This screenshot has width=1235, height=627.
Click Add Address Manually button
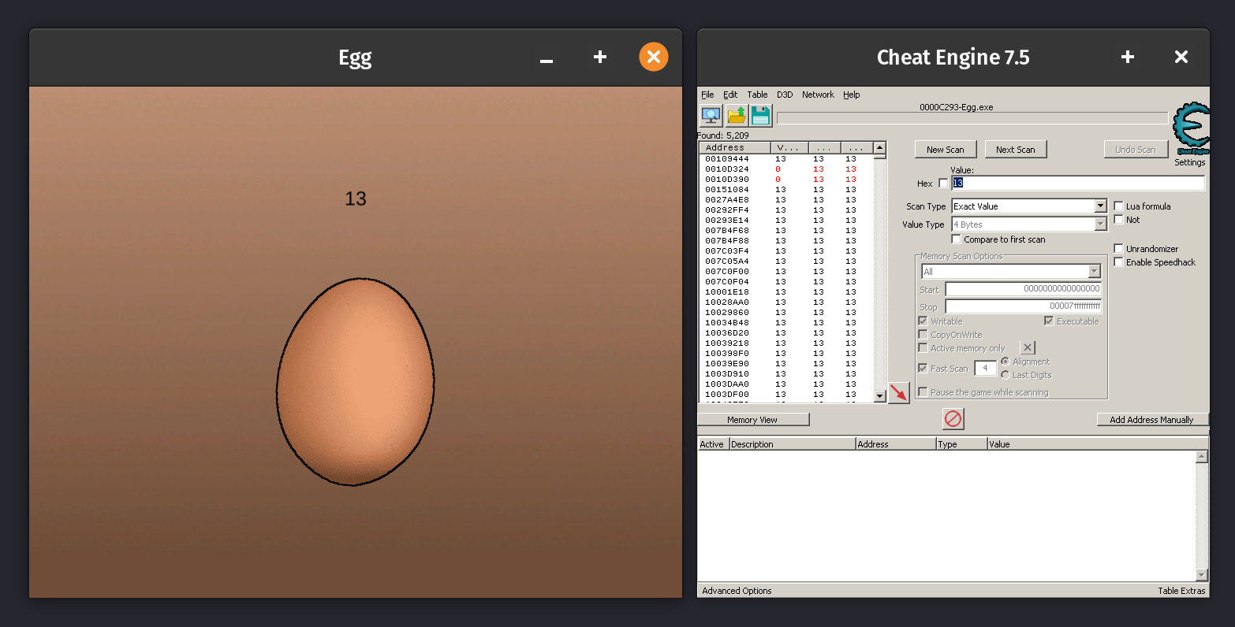pos(1152,420)
